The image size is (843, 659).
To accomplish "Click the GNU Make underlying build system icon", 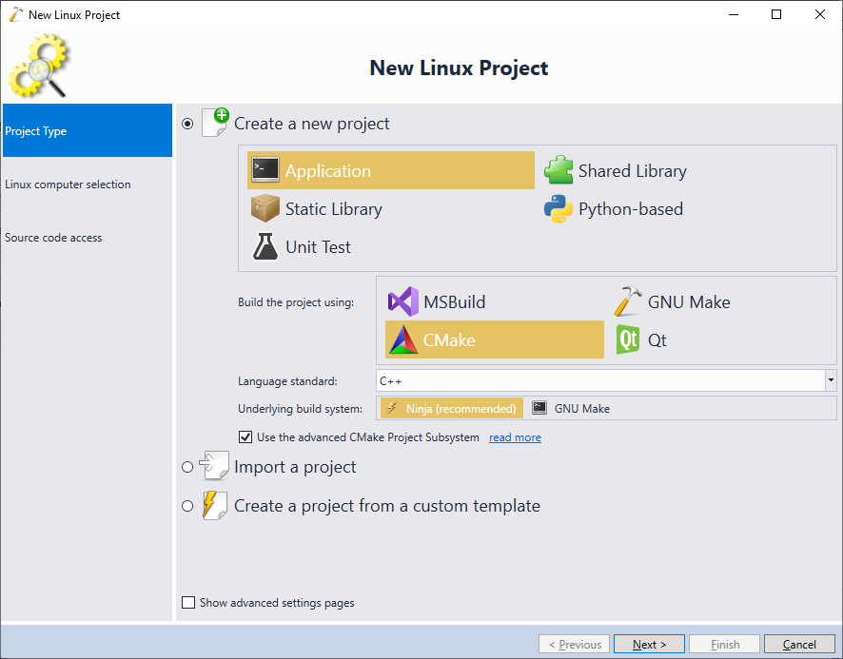I will point(539,408).
